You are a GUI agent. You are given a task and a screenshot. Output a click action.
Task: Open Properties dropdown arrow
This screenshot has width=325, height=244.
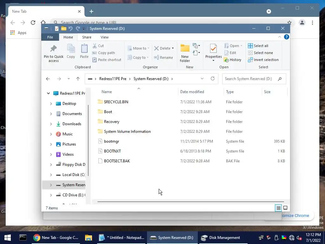tap(213, 61)
